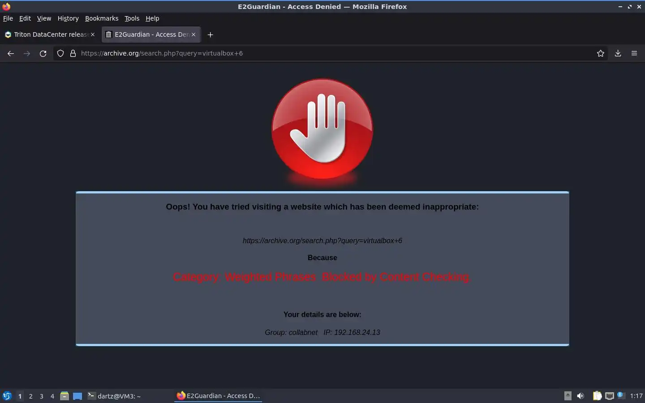
Task: Select the E2Guardian Access Denied tab
Action: click(151, 34)
